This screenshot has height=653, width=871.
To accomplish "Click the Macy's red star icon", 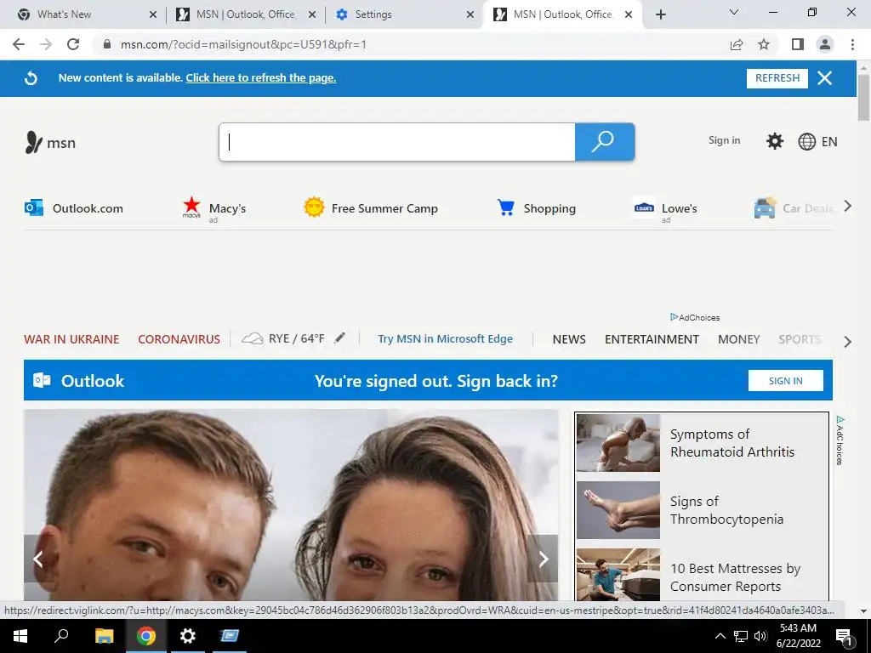I will tap(191, 207).
